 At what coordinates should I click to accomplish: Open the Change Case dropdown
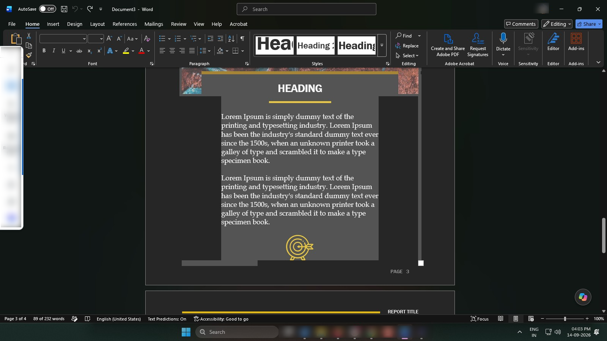click(132, 39)
